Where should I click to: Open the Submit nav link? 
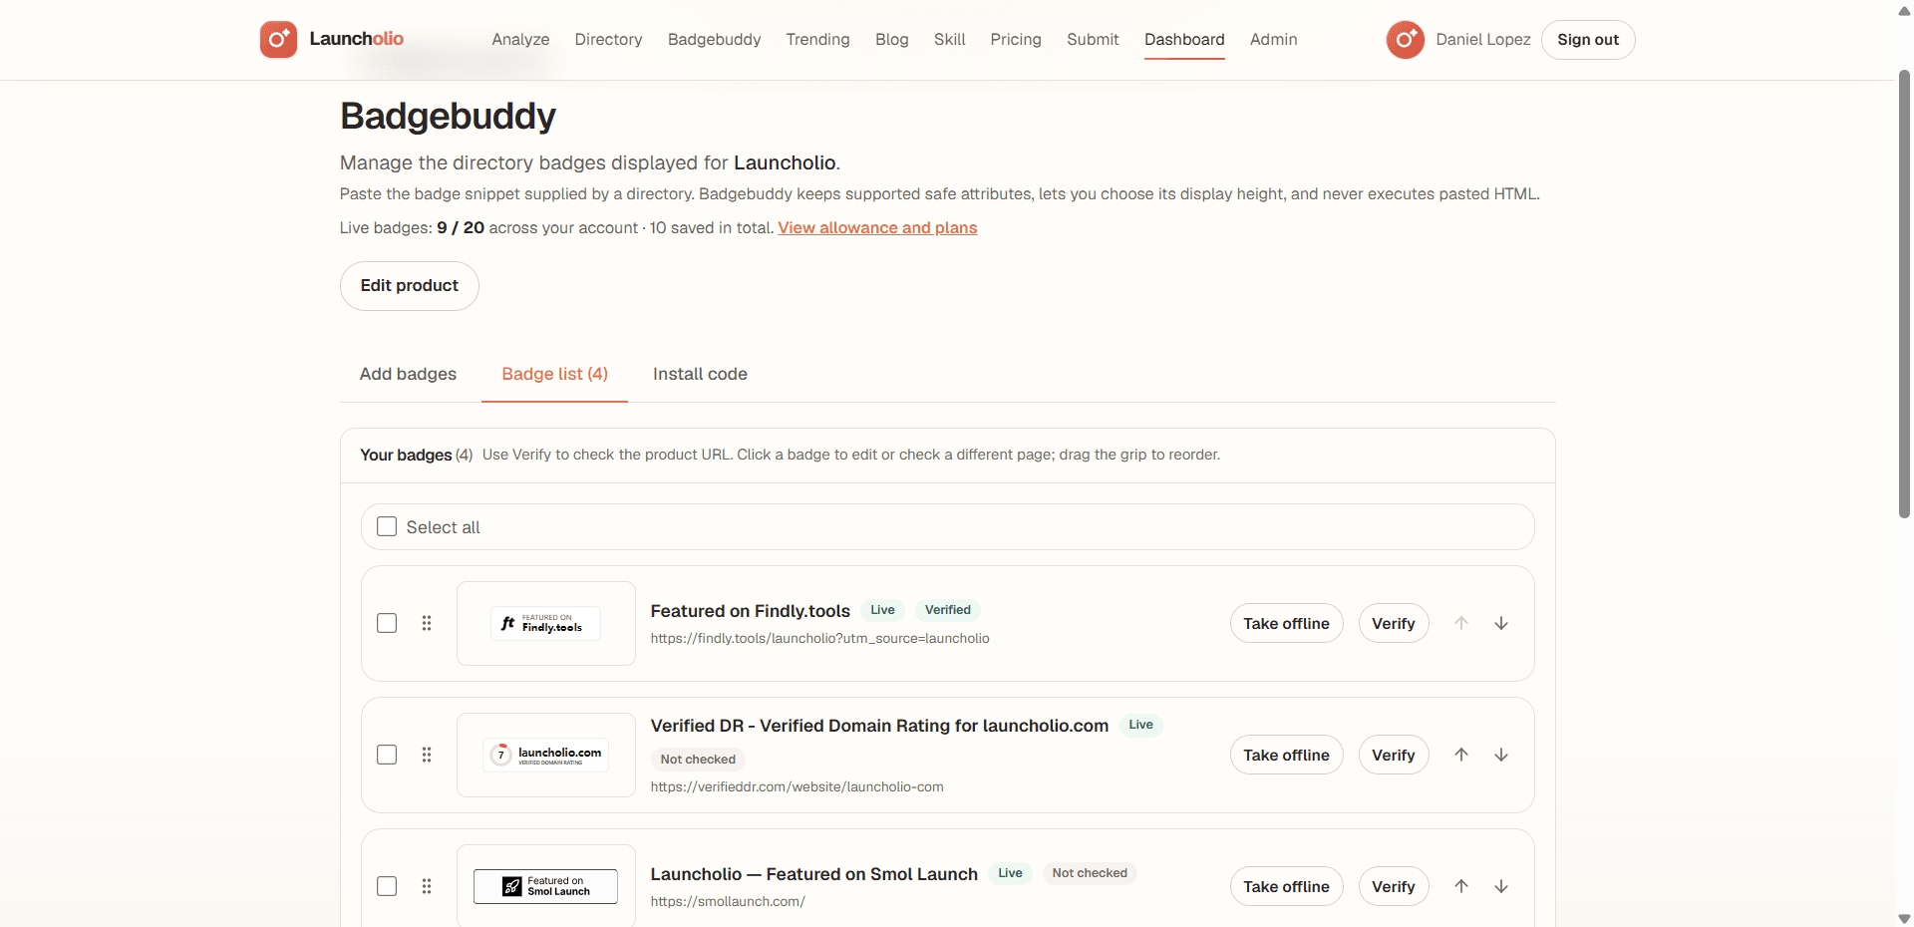click(1093, 40)
